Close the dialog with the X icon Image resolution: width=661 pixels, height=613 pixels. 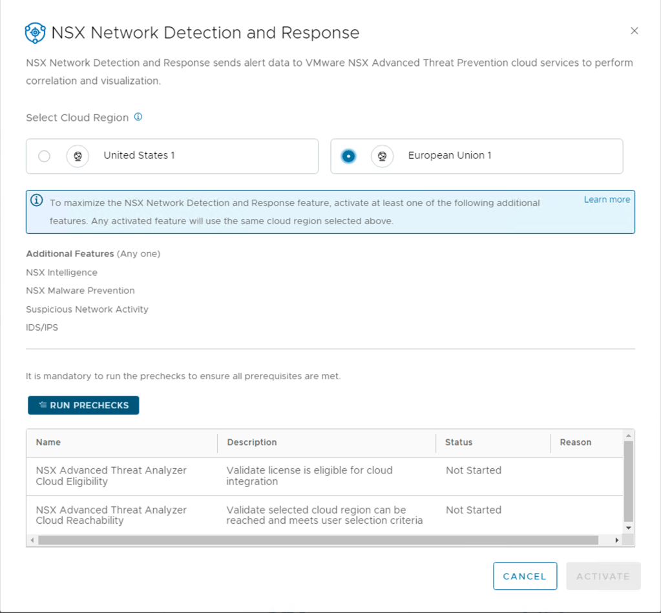tap(634, 31)
